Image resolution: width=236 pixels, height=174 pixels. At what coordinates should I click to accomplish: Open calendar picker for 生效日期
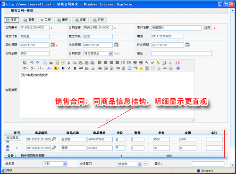click(116, 45)
